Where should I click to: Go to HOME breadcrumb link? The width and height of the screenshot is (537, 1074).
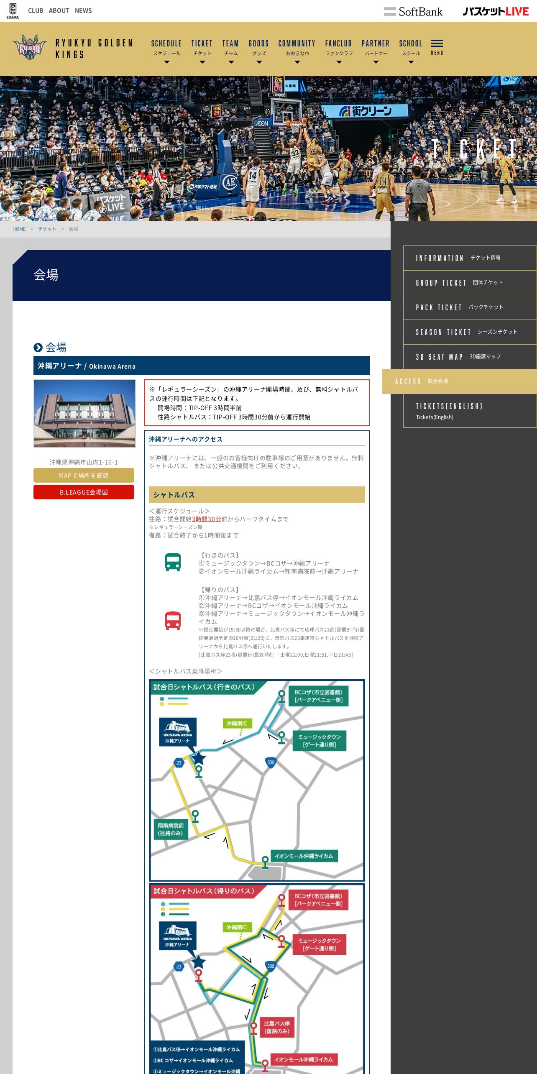(19, 229)
